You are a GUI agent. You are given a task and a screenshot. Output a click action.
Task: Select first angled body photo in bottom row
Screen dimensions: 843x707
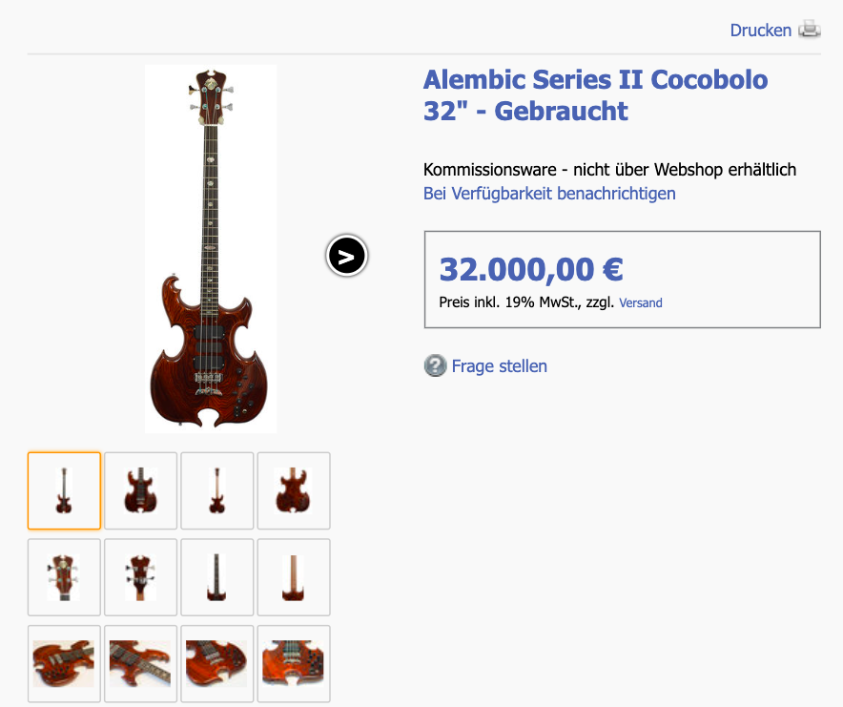[64, 664]
